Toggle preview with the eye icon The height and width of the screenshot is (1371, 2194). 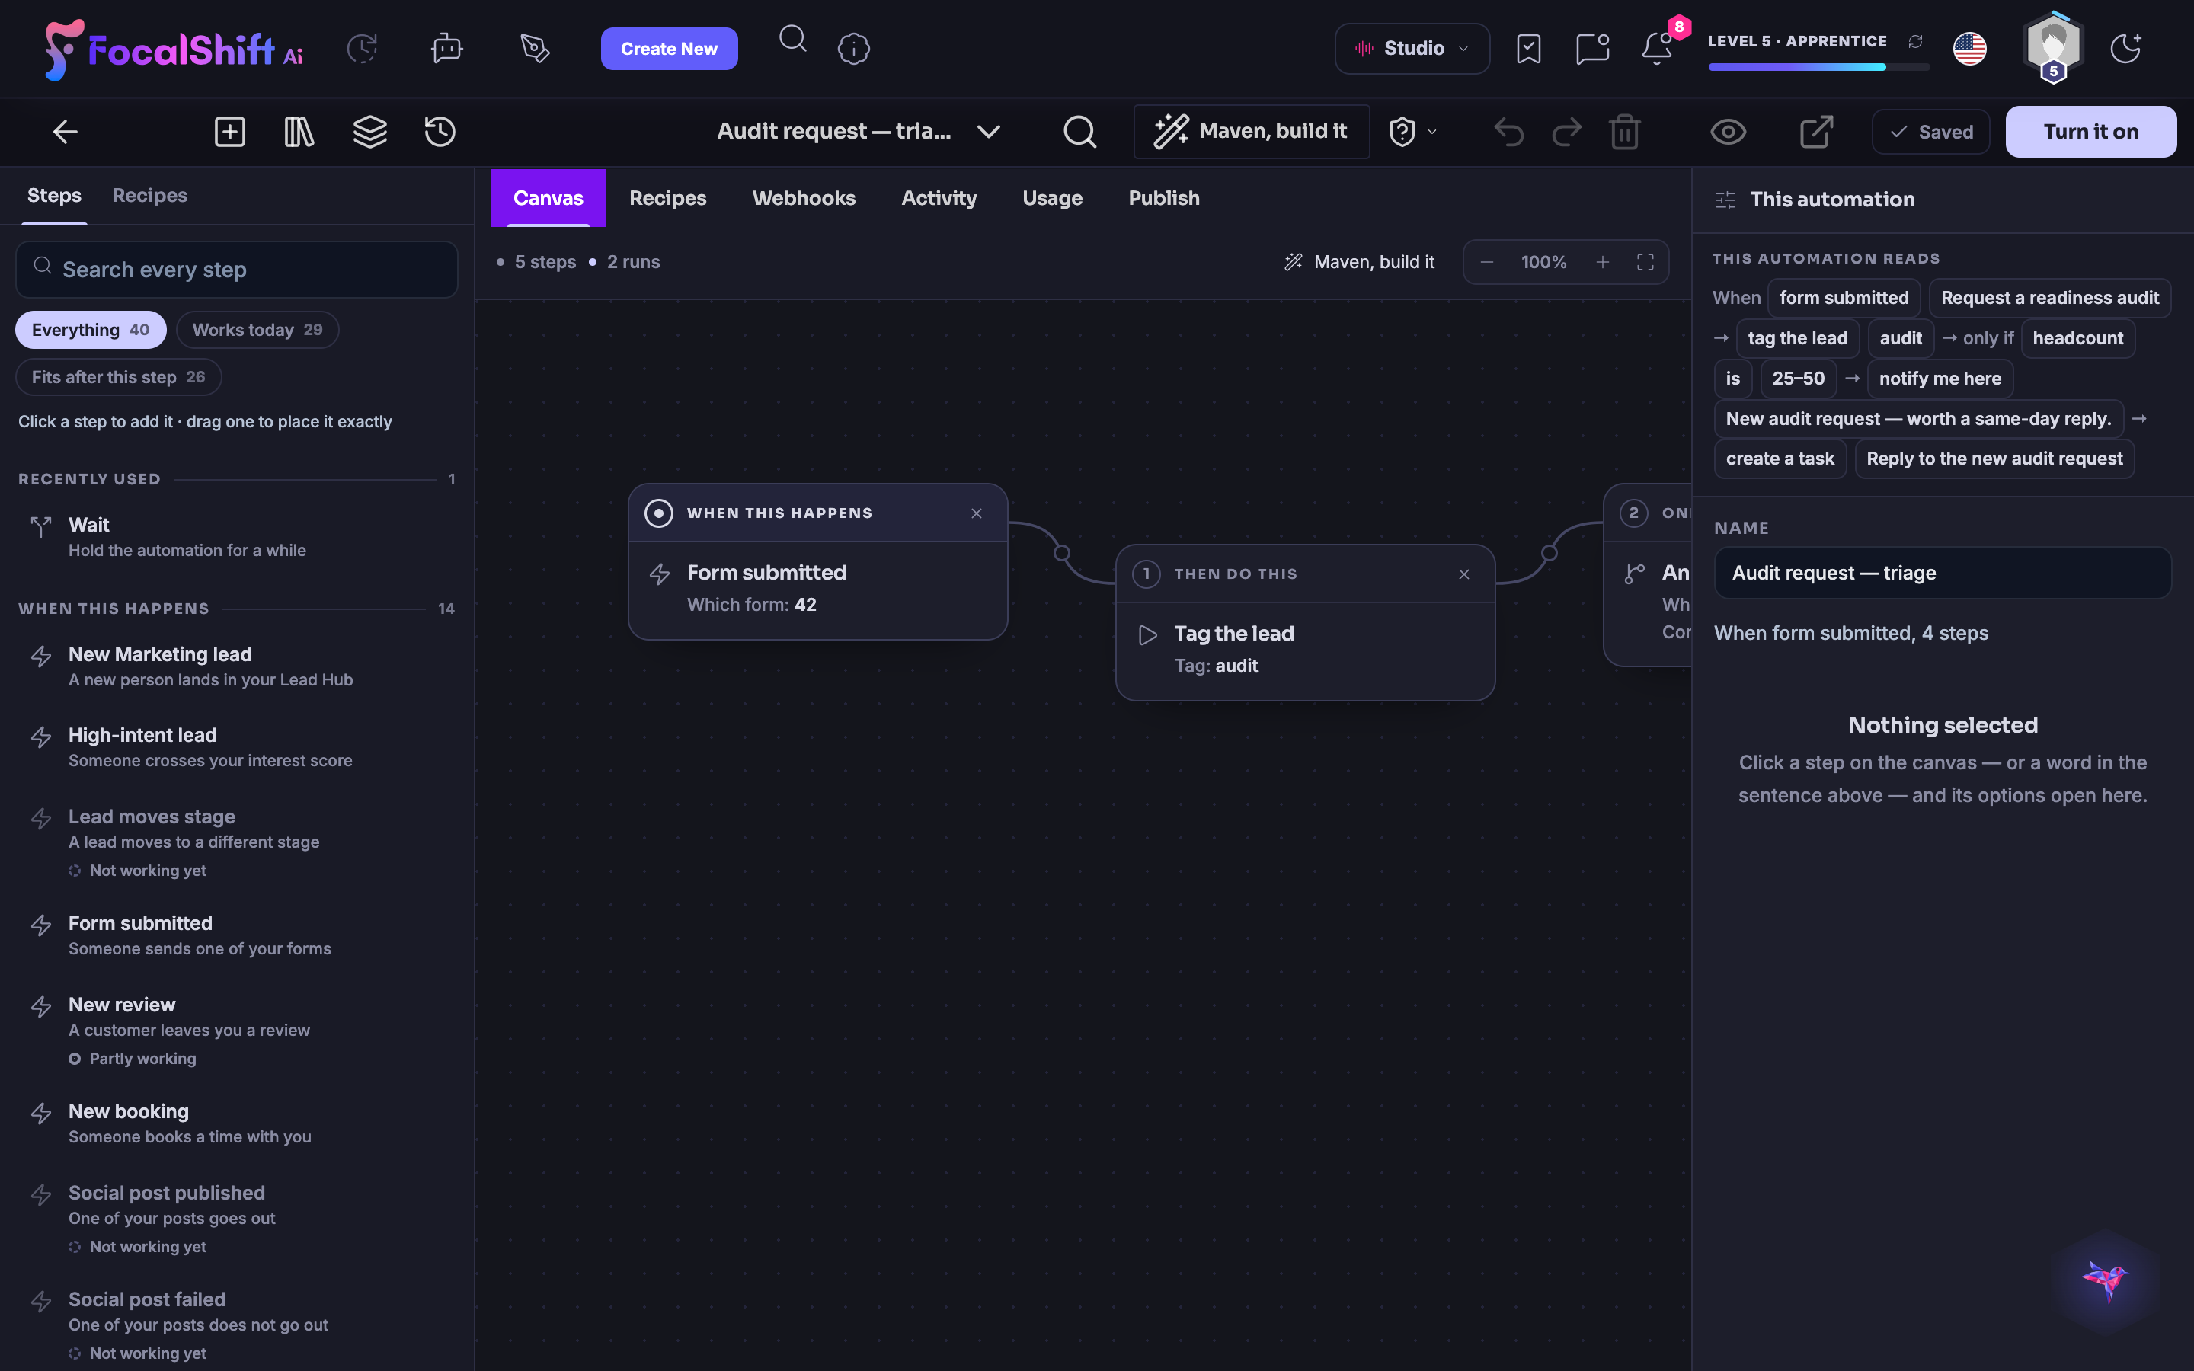pos(1728,132)
